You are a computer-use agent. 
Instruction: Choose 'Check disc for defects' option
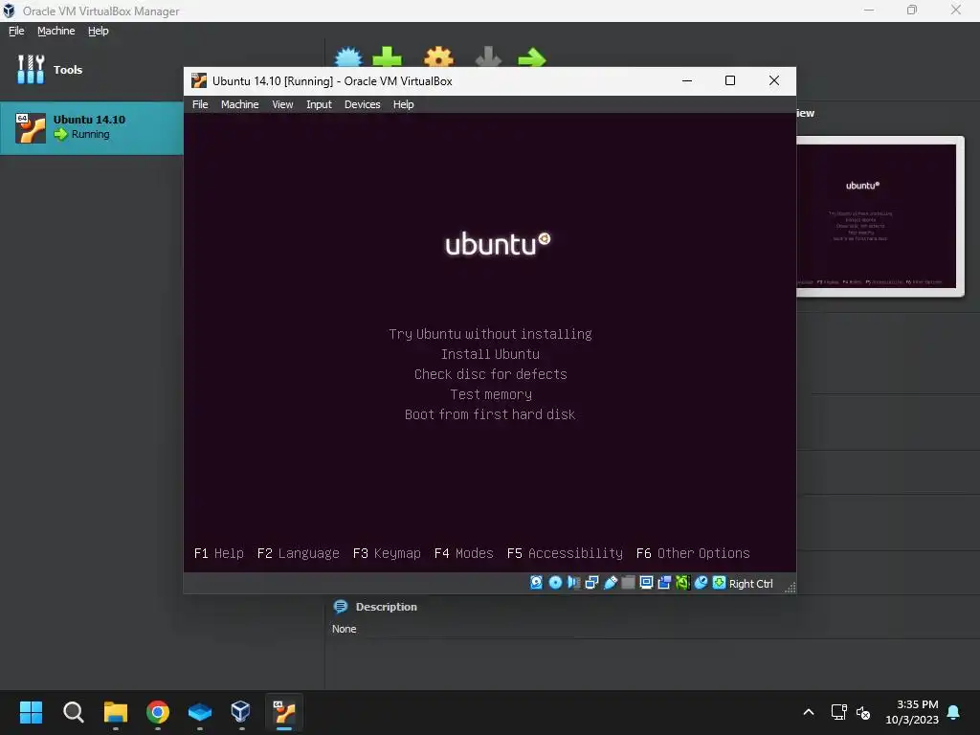click(x=490, y=374)
